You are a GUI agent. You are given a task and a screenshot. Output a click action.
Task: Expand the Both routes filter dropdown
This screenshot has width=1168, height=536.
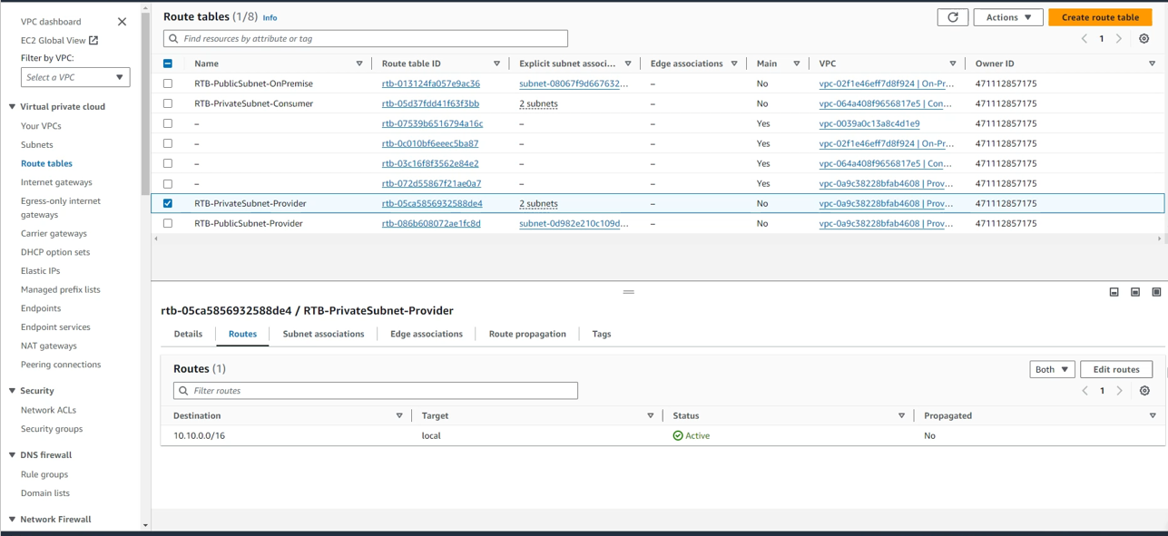(x=1052, y=369)
